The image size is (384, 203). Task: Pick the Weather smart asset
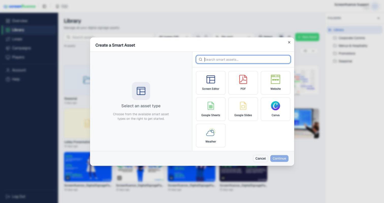(211, 136)
